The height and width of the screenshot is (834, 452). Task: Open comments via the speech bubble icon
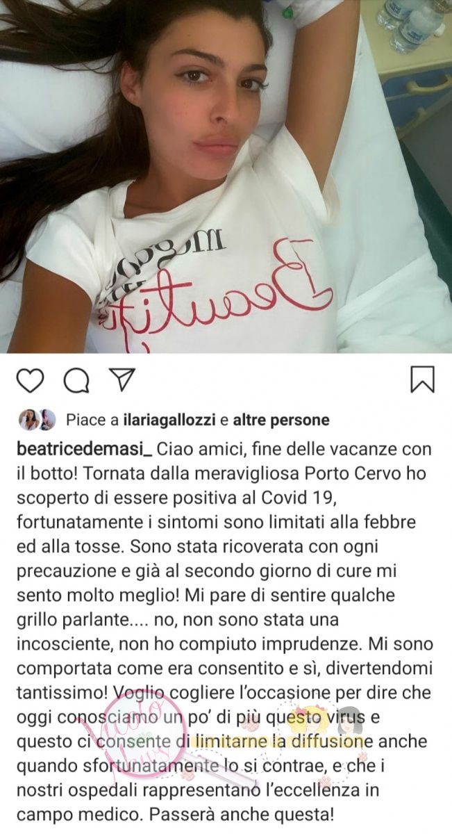tap(76, 379)
